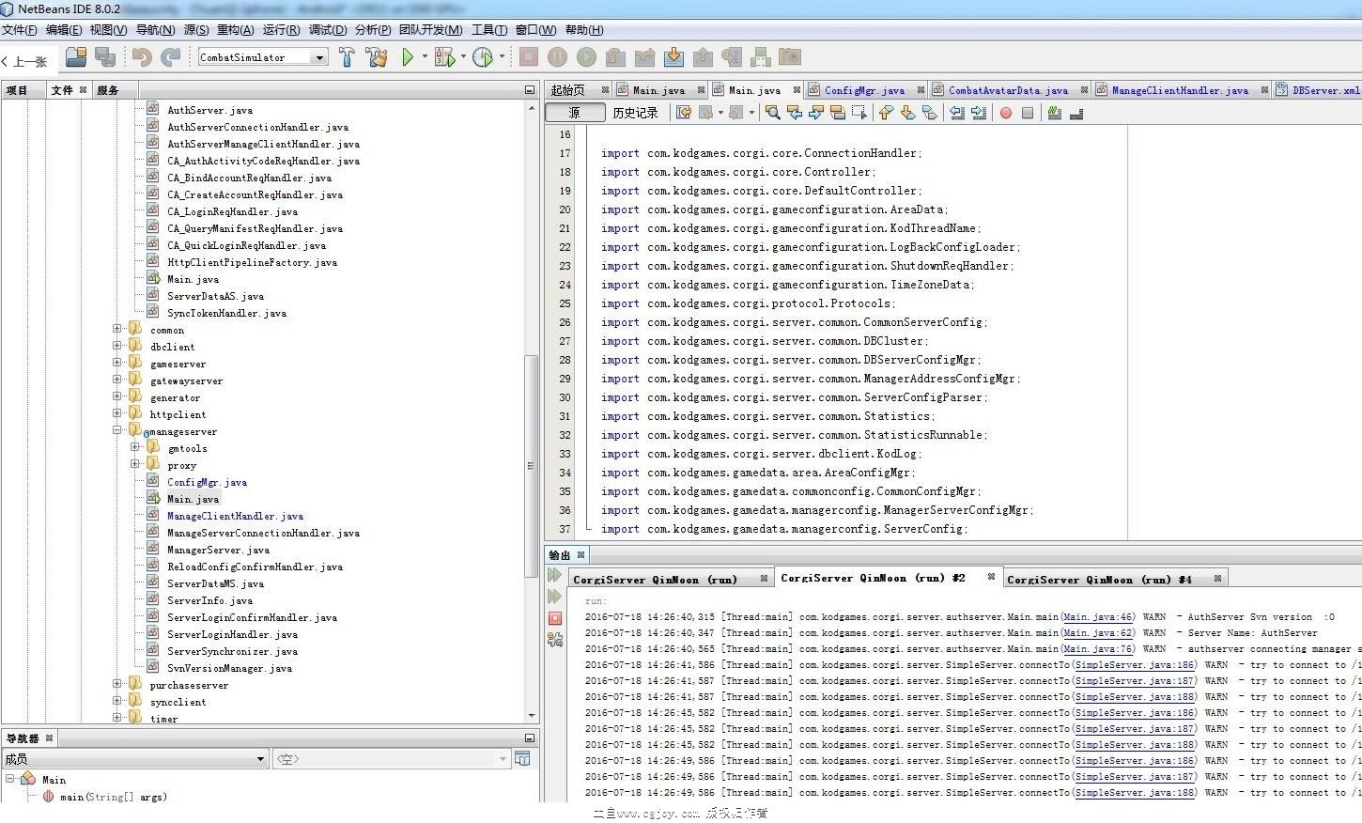Click the Clean and Build icon

tap(377, 57)
